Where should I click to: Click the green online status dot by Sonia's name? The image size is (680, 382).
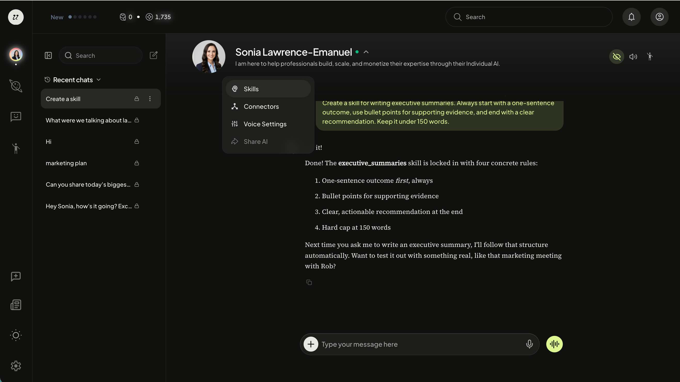tap(357, 52)
